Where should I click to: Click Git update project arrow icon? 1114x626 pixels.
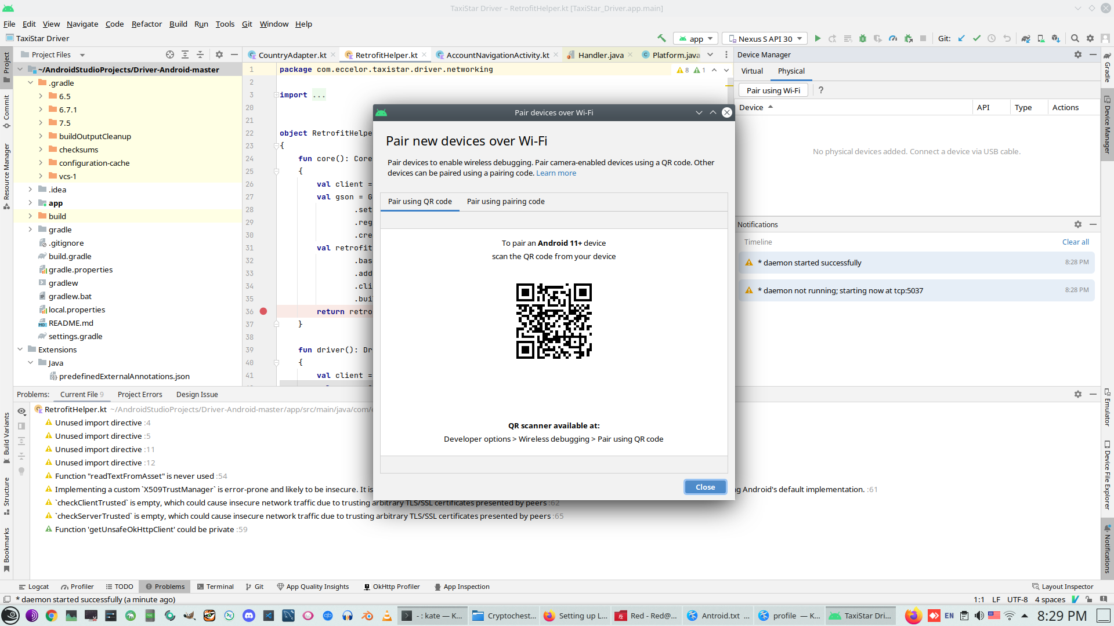click(961, 38)
